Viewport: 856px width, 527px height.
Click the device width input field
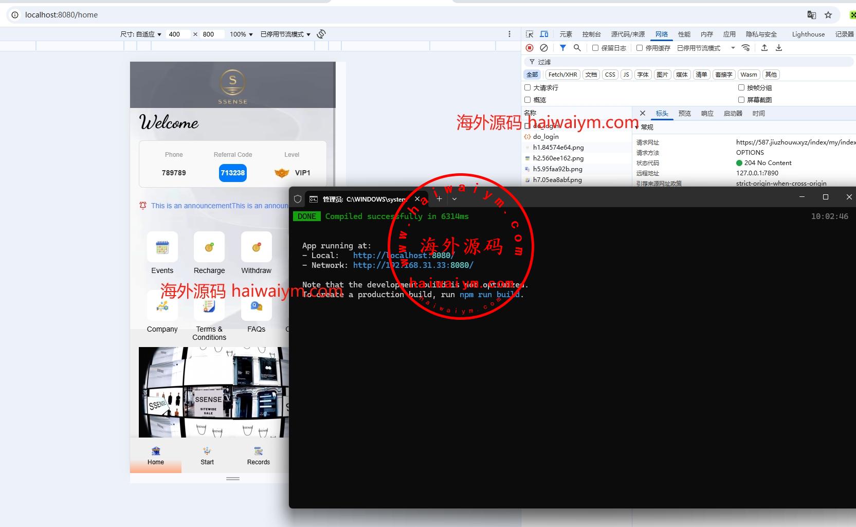177,34
